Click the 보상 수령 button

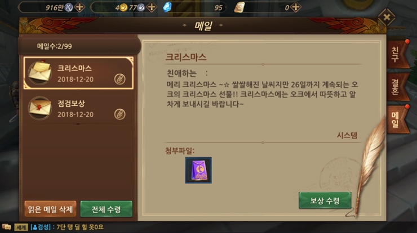pos(325,200)
